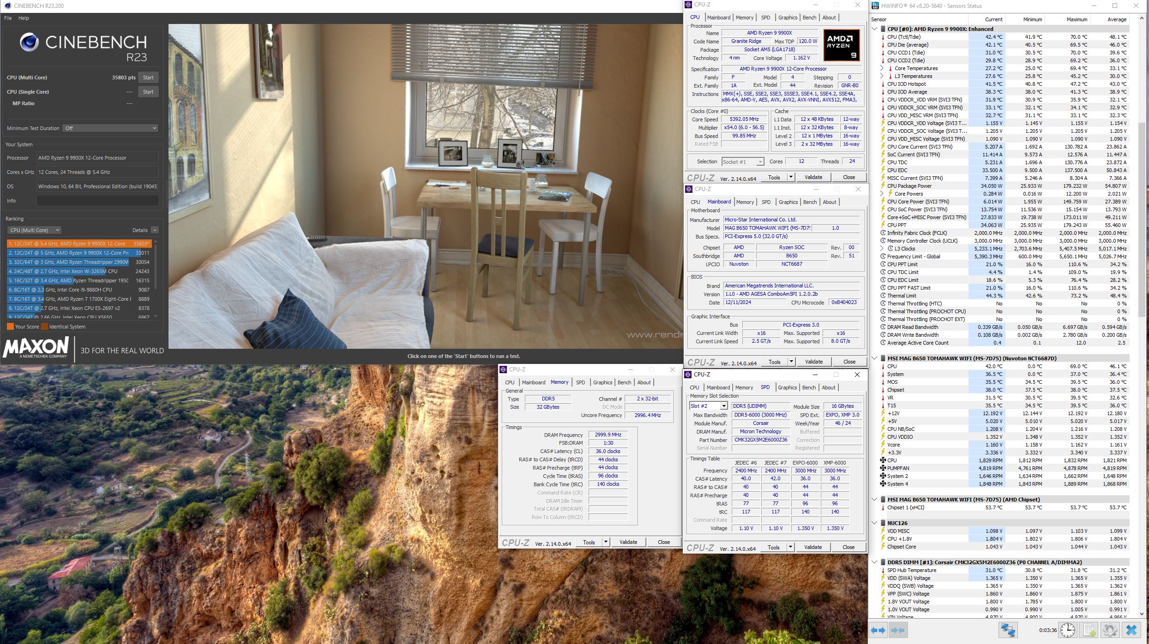The image size is (1149, 644).
Task: Click the AMD Ryzen 9 logo in CPU-Z
Action: point(841,46)
